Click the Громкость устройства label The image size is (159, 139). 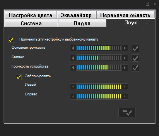point(30,66)
